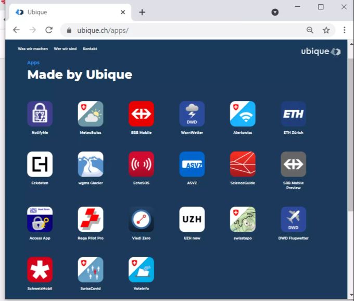Select the Access App icon
Screen dimensions: 354x301
40,219
